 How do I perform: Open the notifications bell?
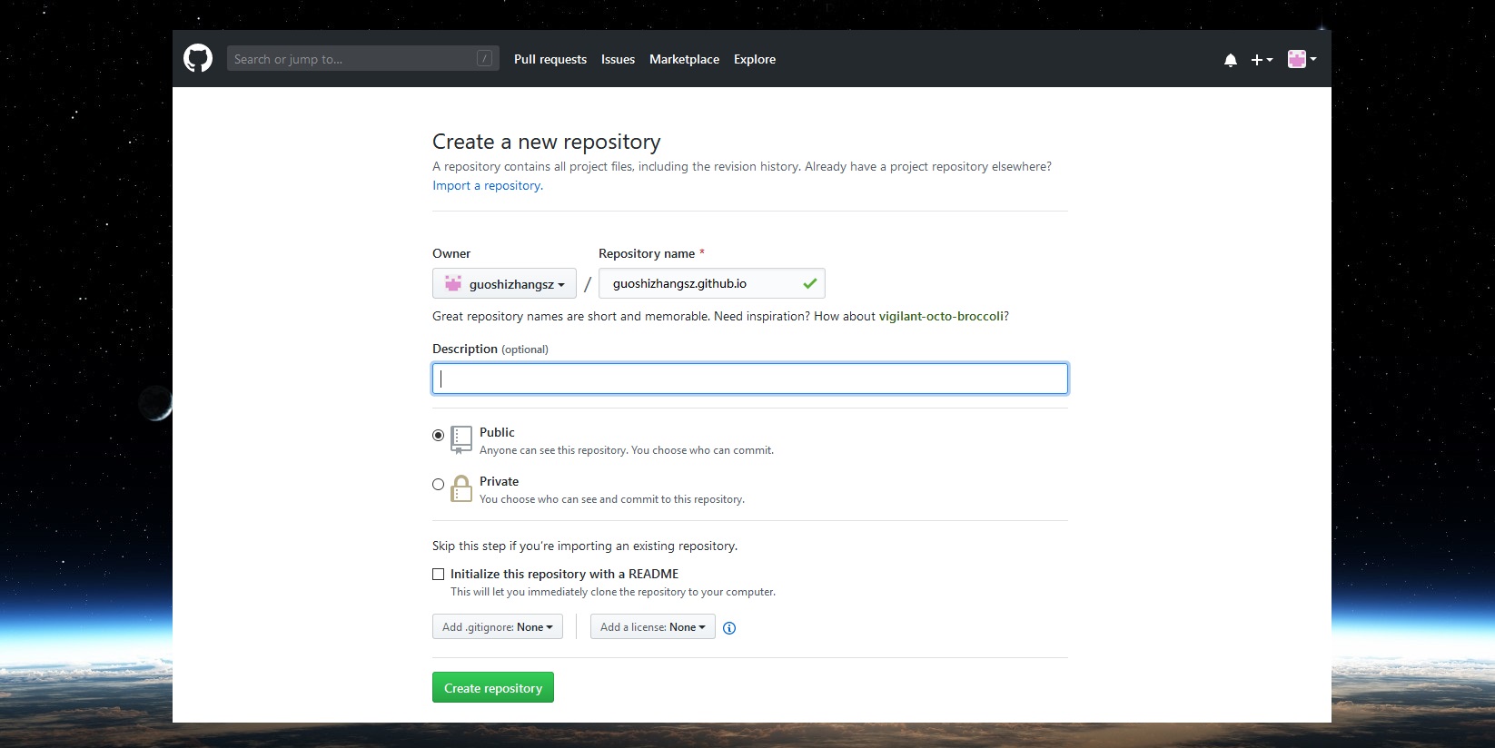[1230, 60]
